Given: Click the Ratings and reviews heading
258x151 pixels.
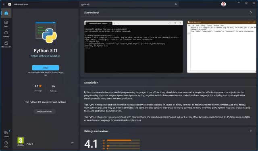Looking at the screenshot, I should tap(96, 131).
